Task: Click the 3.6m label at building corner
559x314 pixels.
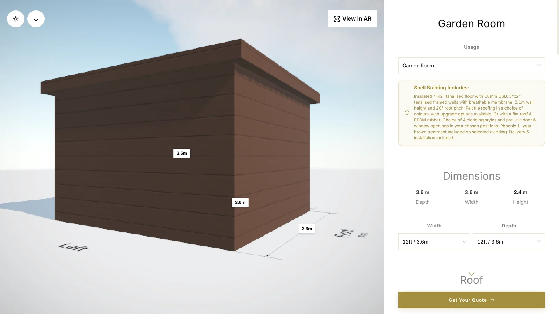Action: point(240,202)
